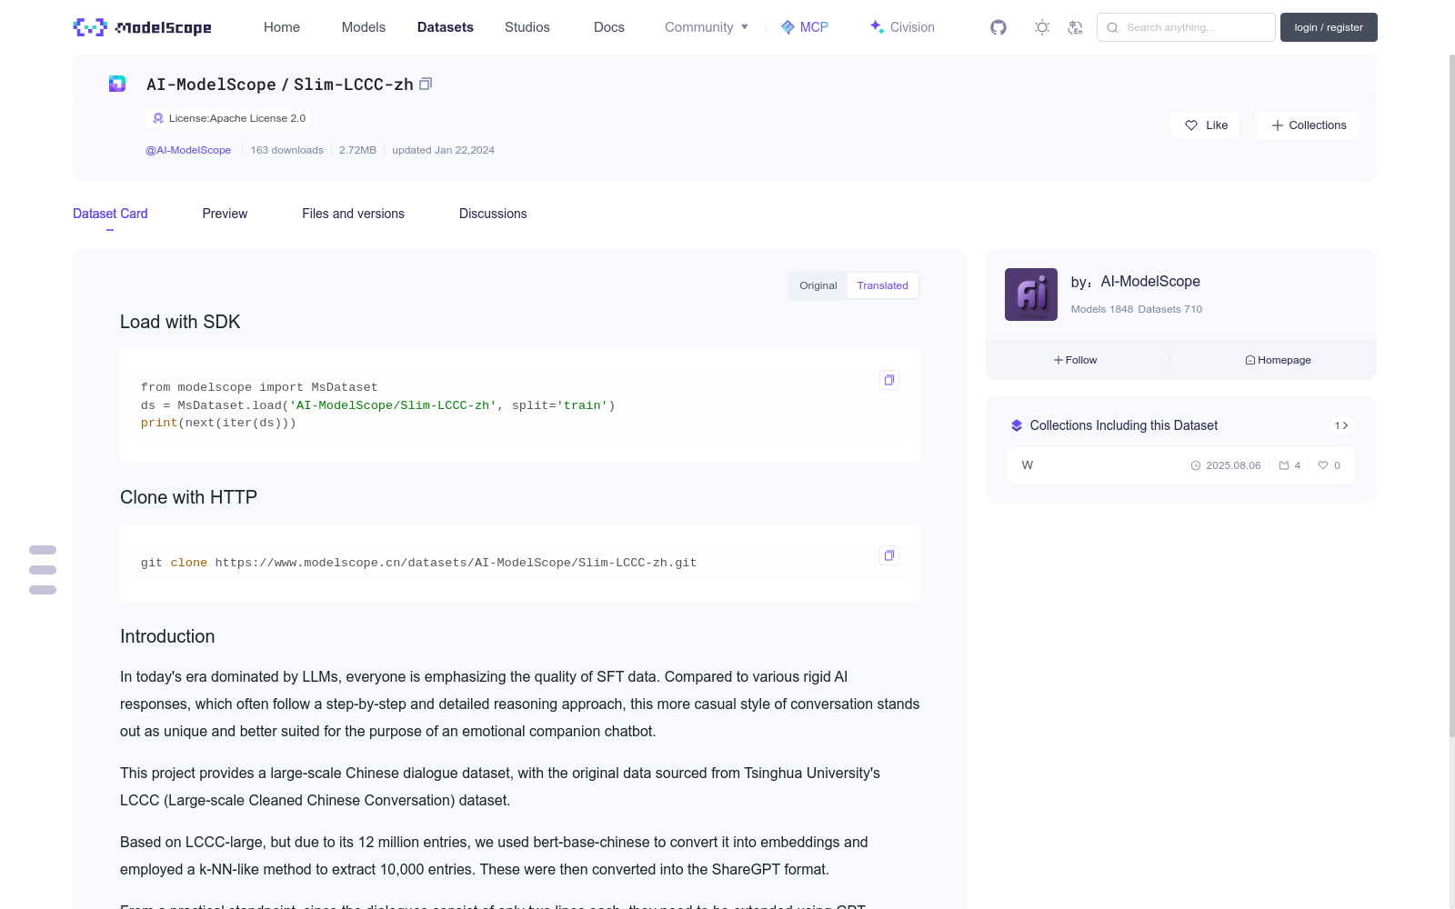The width and height of the screenshot is (1455, 909).
Task: Expand the Community dropdown menu
Action: (x=707, y=27)
